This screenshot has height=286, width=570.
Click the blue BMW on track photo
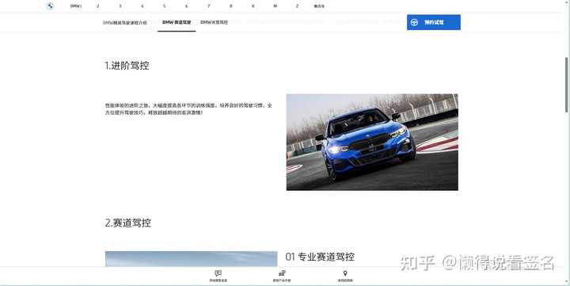372,143
